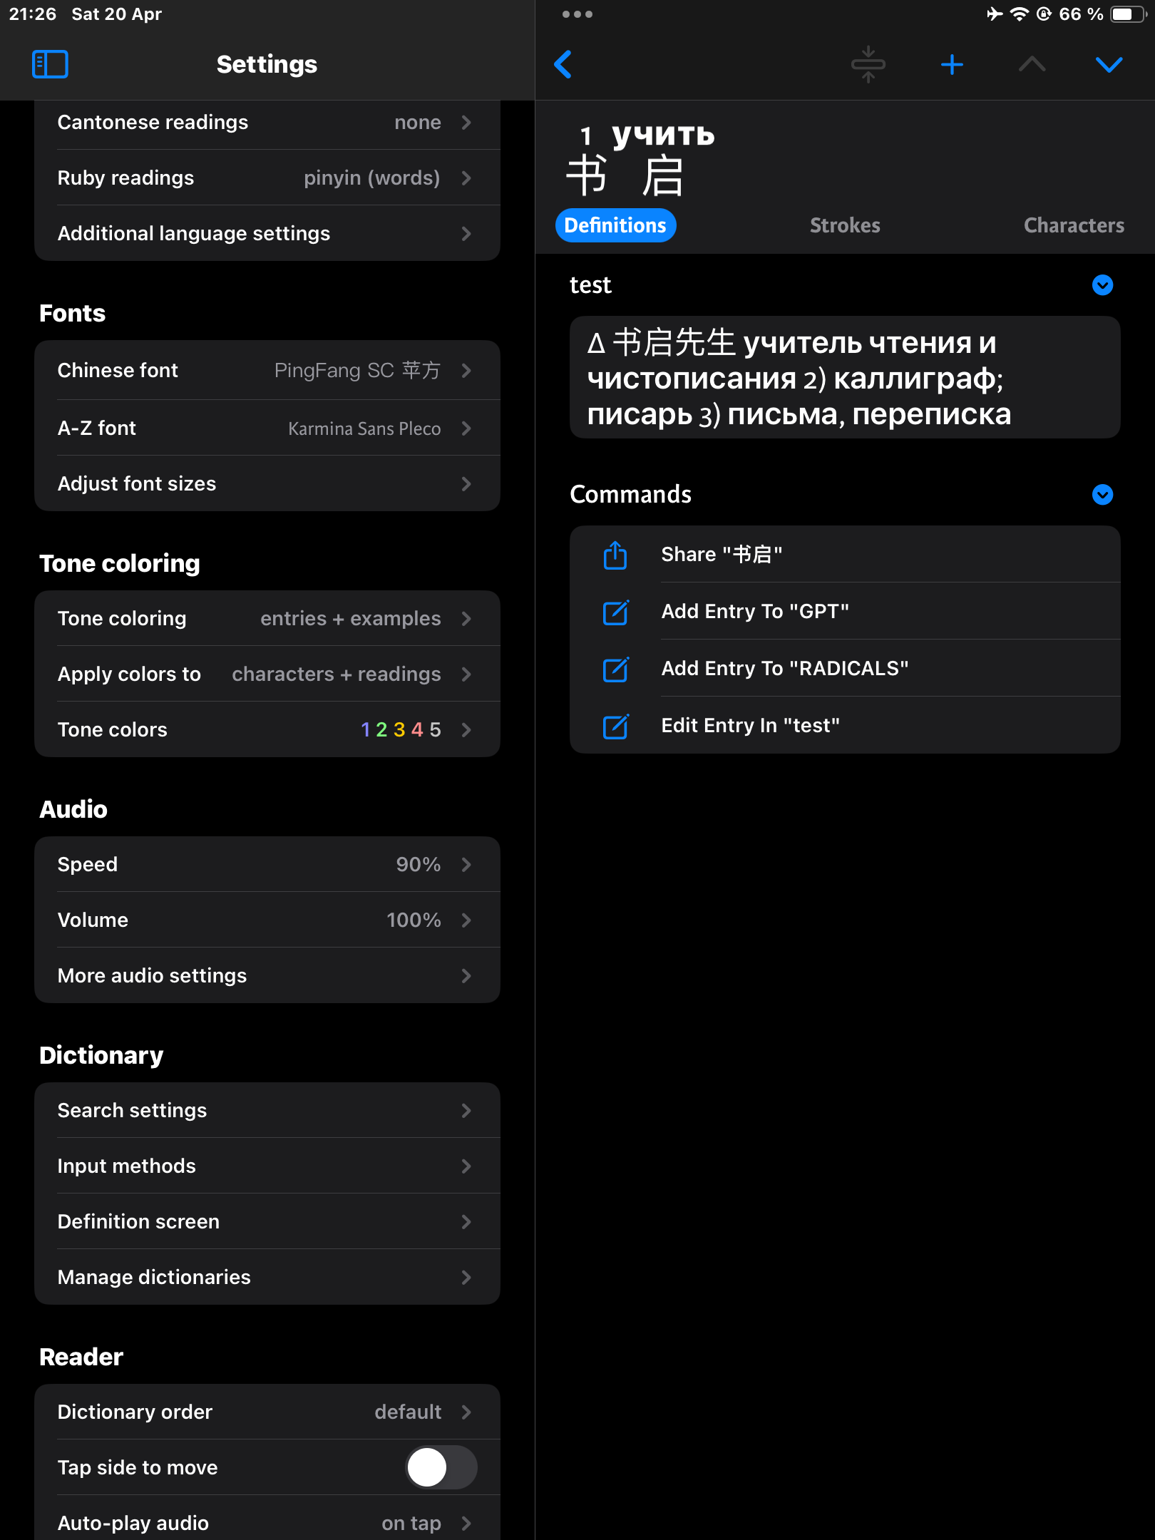Open the Cantonese readings option
The height and width of the screenshot is (1540, 1155).
tap(267, 123)
